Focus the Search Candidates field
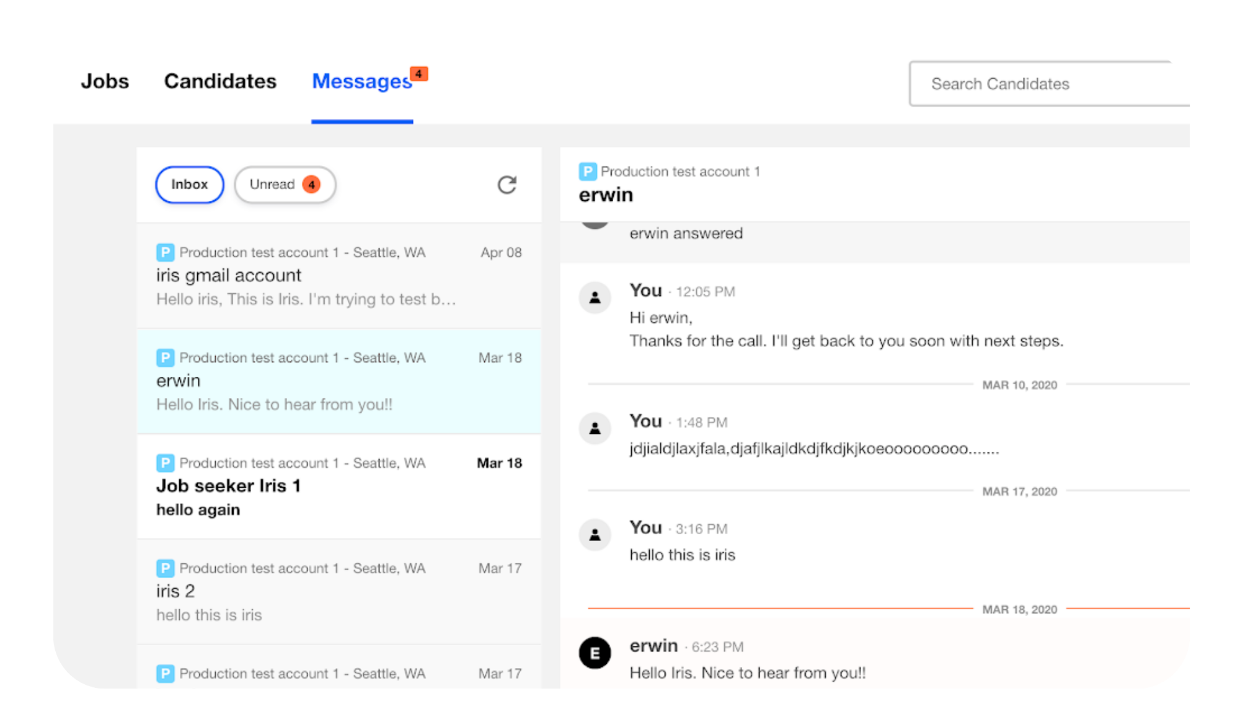This screenshot has height=722, width=1240. 1049,84
